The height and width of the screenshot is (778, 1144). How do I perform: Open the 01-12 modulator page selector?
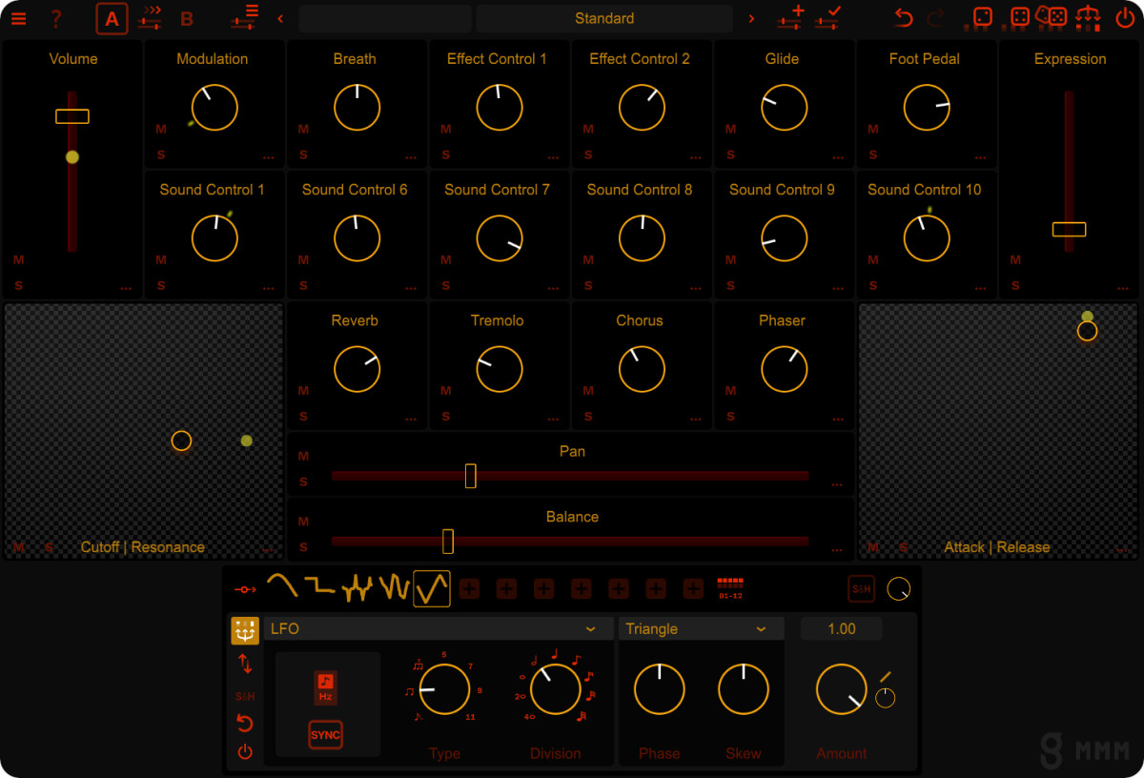click(730, 587)
